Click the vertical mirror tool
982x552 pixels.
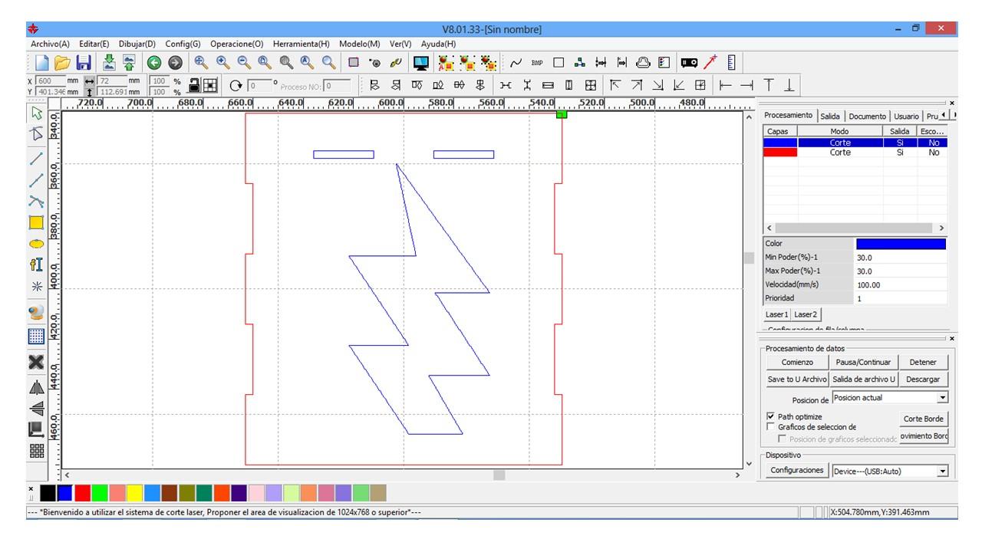click(36, 409)
